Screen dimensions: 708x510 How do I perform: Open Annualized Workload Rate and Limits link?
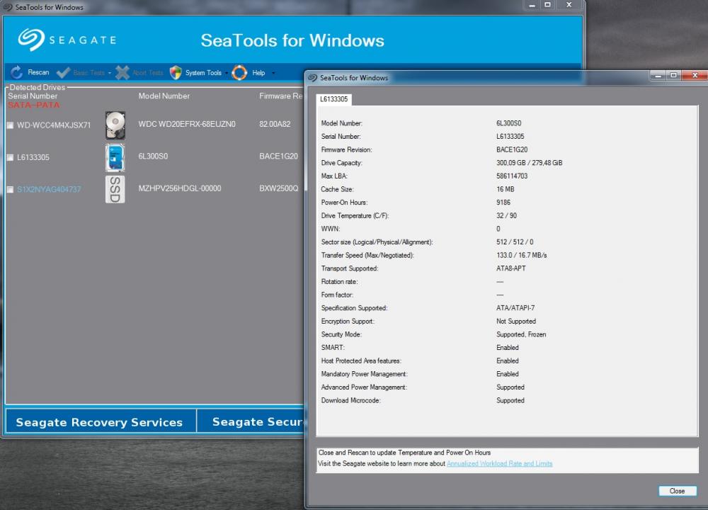[499, 464]
